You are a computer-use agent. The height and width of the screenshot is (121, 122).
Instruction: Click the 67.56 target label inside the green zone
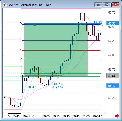tap(32, 25)
